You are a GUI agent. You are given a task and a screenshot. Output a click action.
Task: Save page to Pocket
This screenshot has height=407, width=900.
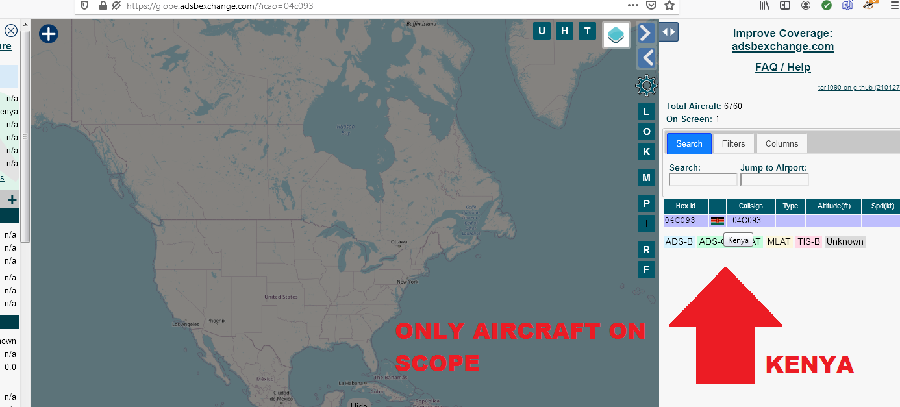click(x=651, y=6)
